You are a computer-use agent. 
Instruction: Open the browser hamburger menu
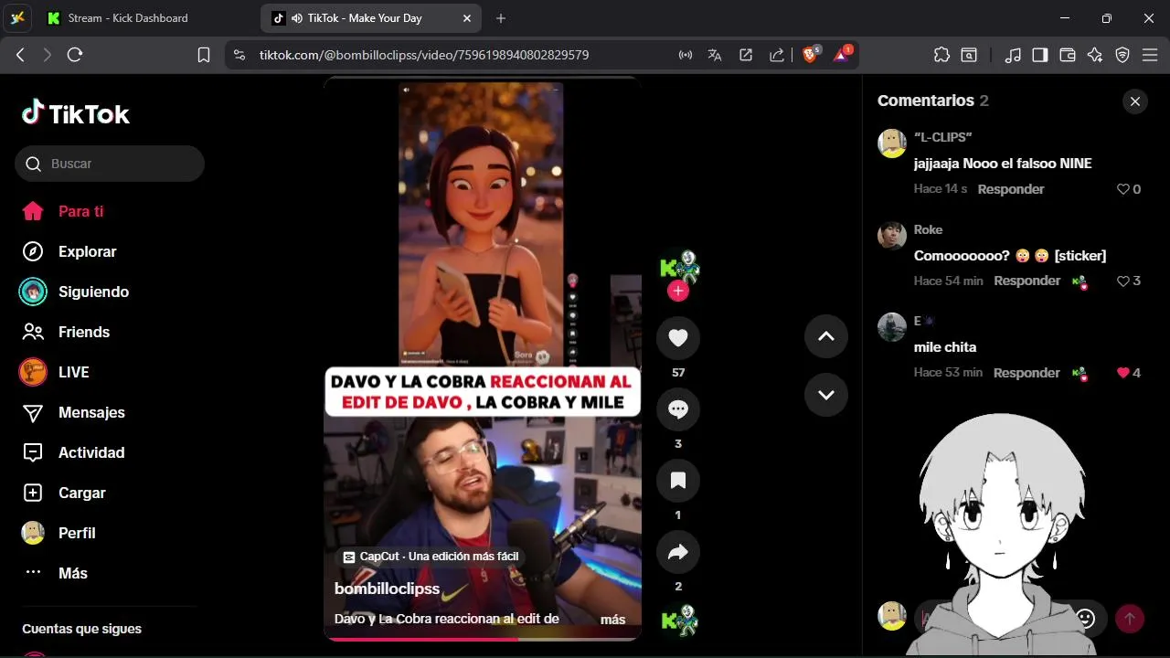[1149, 55]
